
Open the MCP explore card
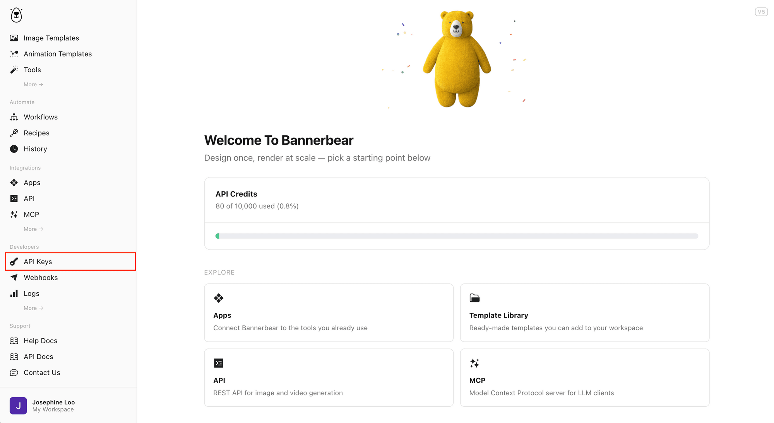pyautogui.click(x=584, y=378)
